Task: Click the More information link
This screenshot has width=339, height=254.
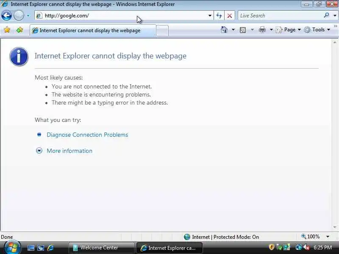Action: [x=69, y=151]
